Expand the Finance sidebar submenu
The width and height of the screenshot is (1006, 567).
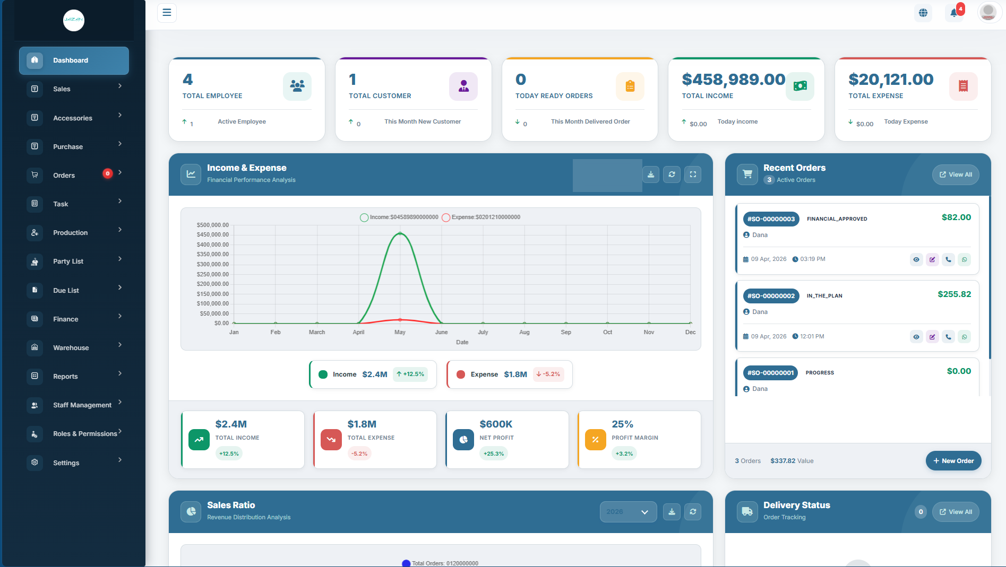pos(74,319)
